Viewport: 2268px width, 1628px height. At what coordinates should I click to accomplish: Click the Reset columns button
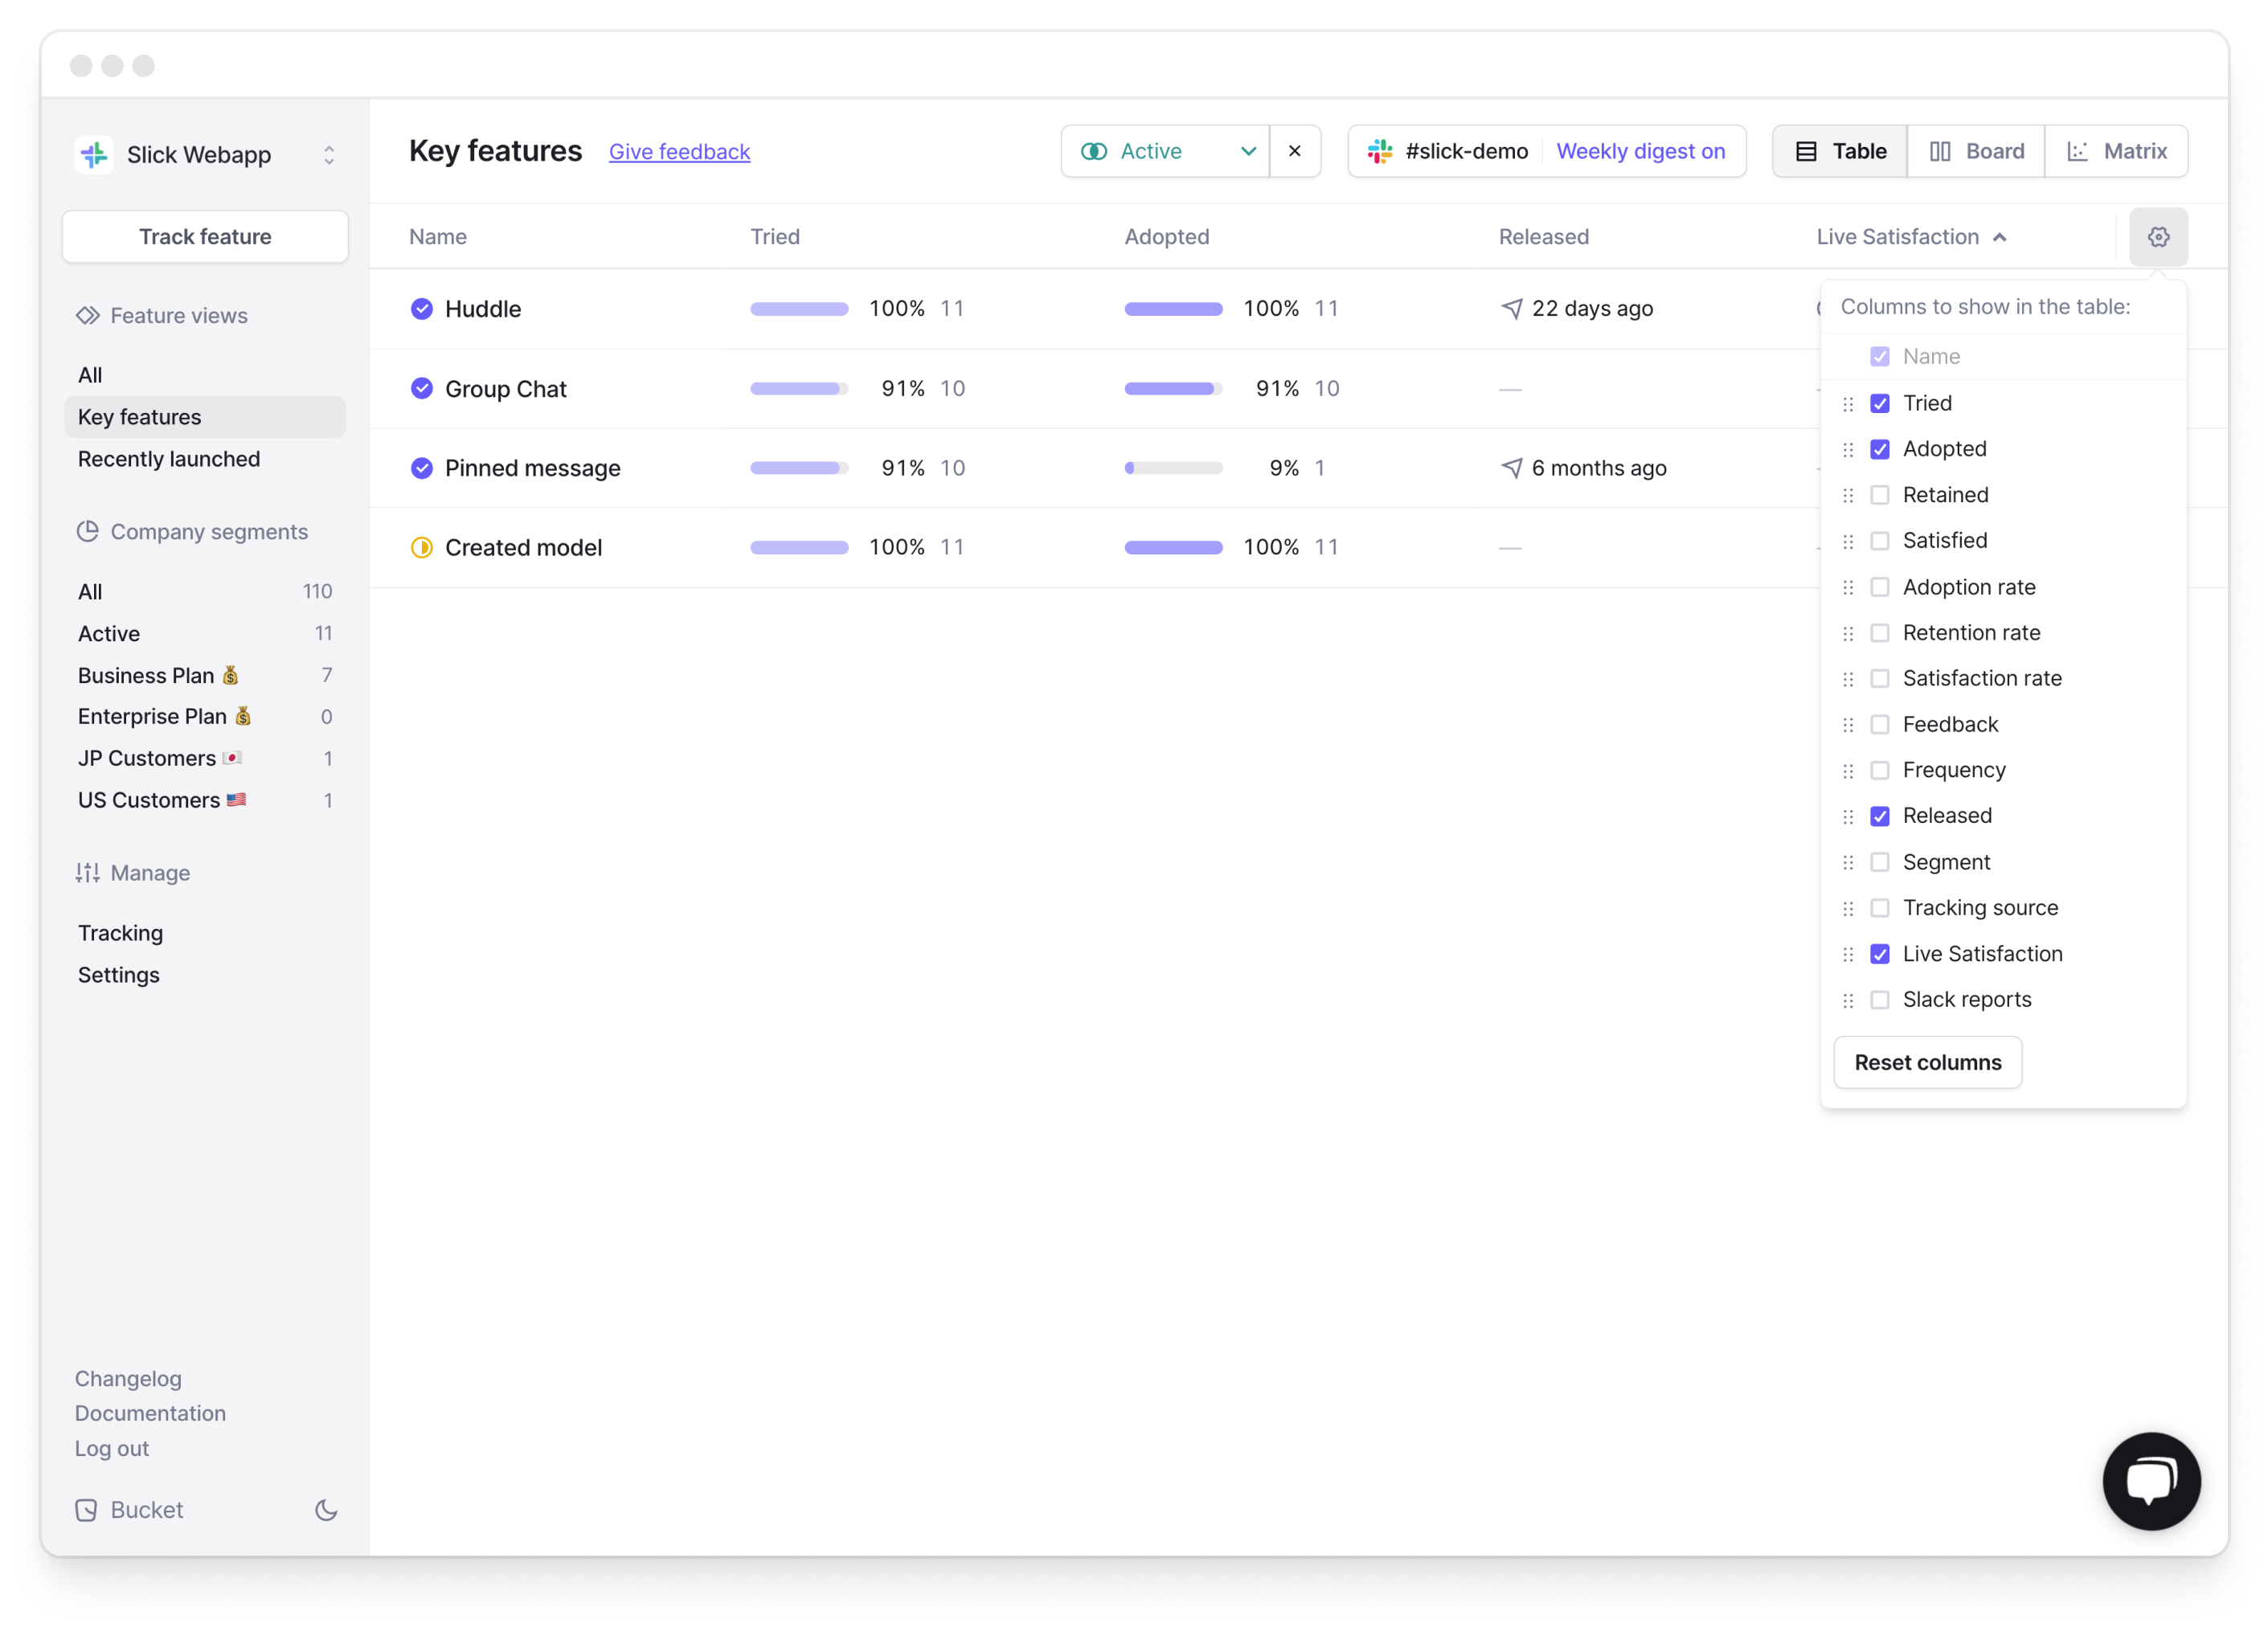(x=1927, y=1063)
